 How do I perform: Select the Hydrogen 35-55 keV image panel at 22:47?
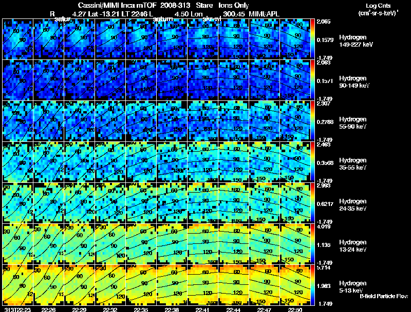coord(265,162)
